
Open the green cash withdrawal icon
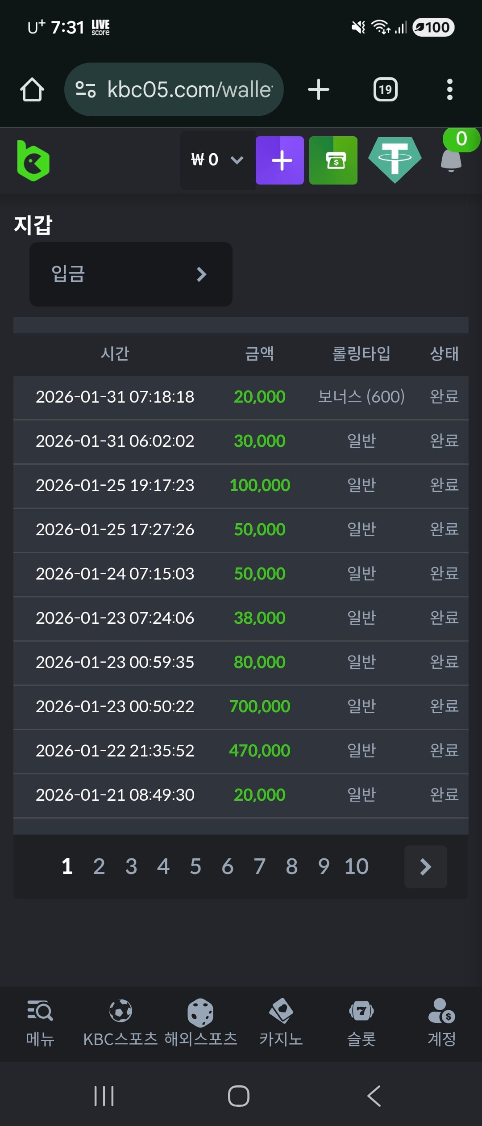(x=333, y=160)
